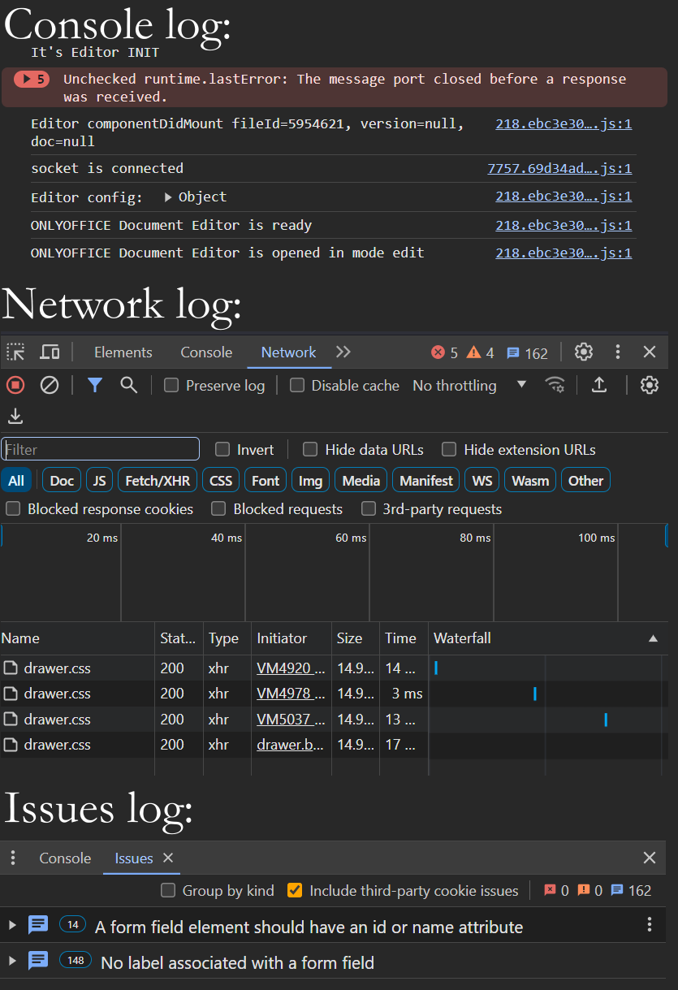Image resolution: width=678 pixels, height=990 pixels.
Task: Sort by Waterfall column arrow
Action: (x=653, y=639)
